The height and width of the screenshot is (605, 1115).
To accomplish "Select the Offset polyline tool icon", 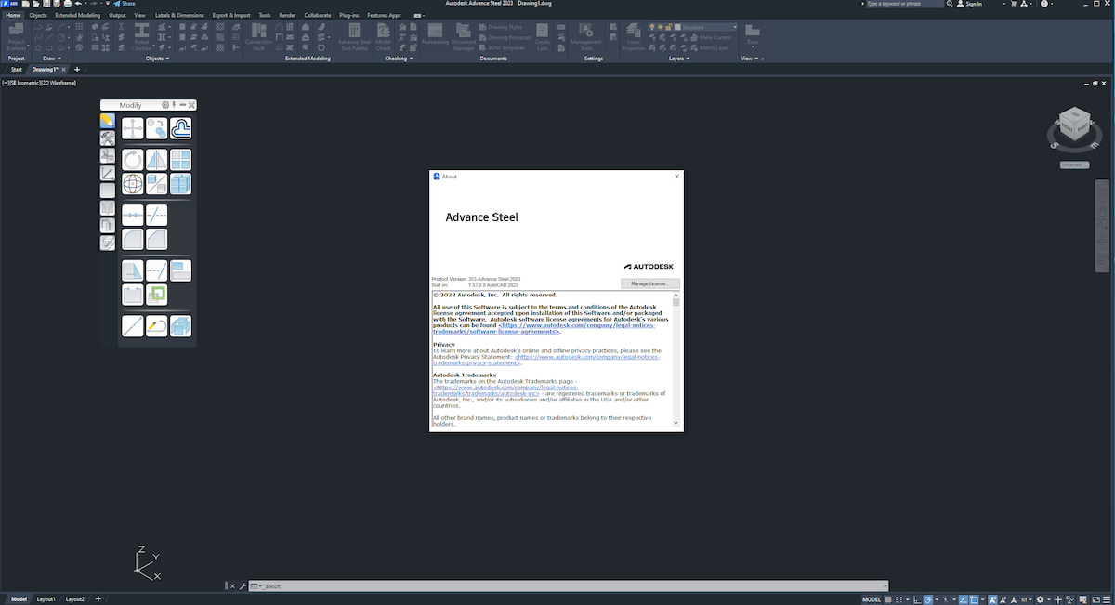I will click(x=181, y=128).
